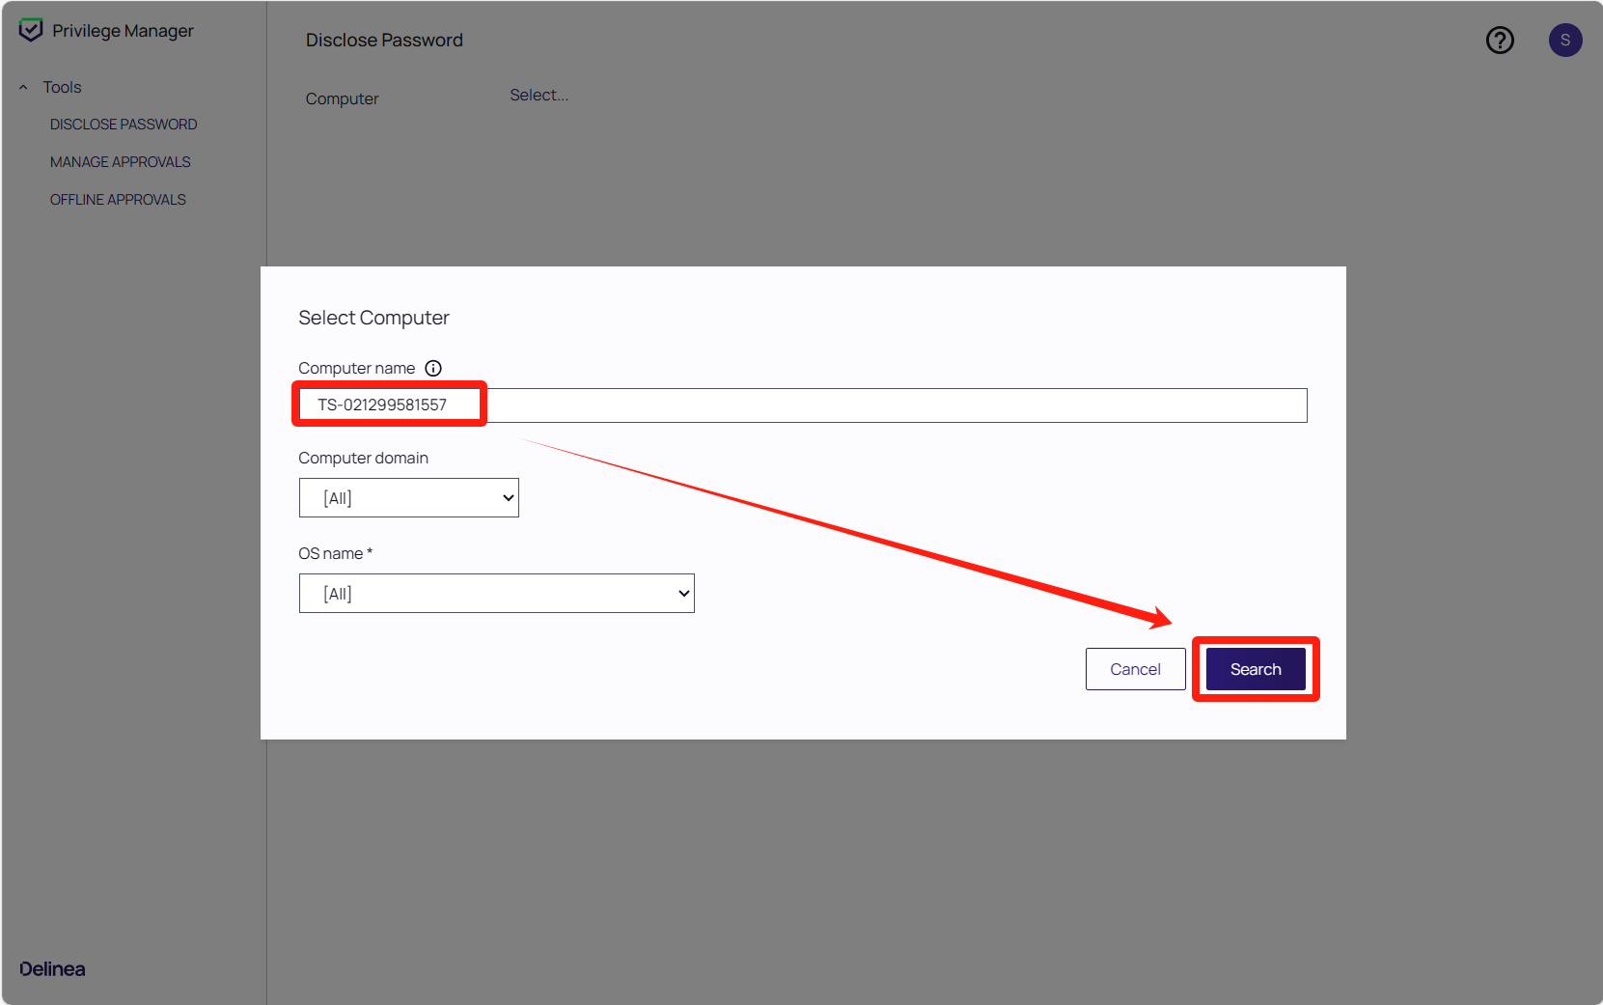Viewport: 1603px width, 1005px height.
Task: Open the help question mark icon
Action: tap(1500, 41)
